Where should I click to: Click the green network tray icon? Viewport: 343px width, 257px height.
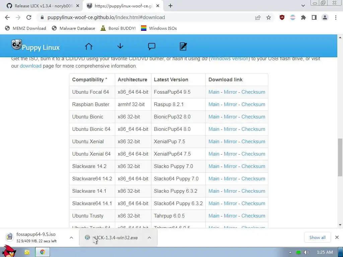pos(298,252)
